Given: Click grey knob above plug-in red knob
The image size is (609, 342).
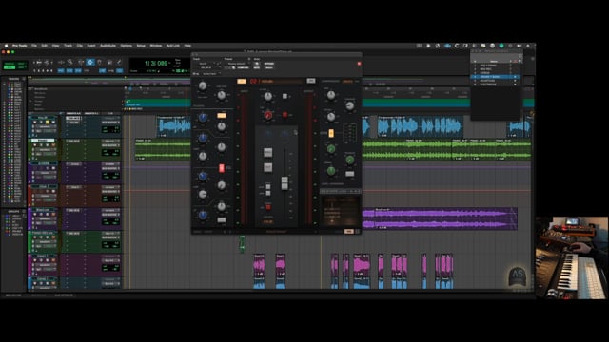Looking at the screenshot, I should tap(268, 96).
